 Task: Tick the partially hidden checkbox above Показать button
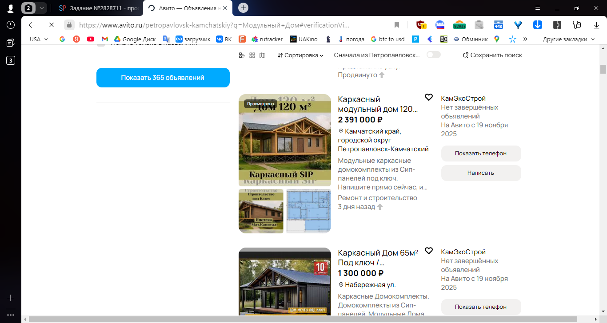point(101,43)
